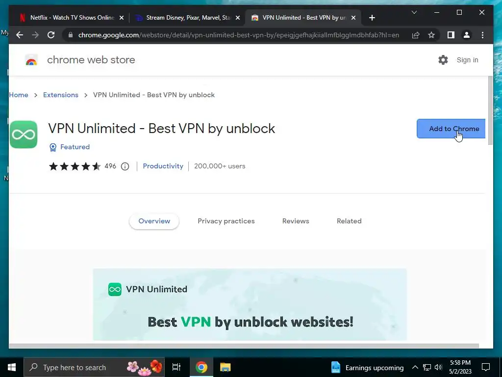This screenshot has height=377, width=502.
Task: Click the green VPN Unlimited extension icon
Action: coord(24,135)
